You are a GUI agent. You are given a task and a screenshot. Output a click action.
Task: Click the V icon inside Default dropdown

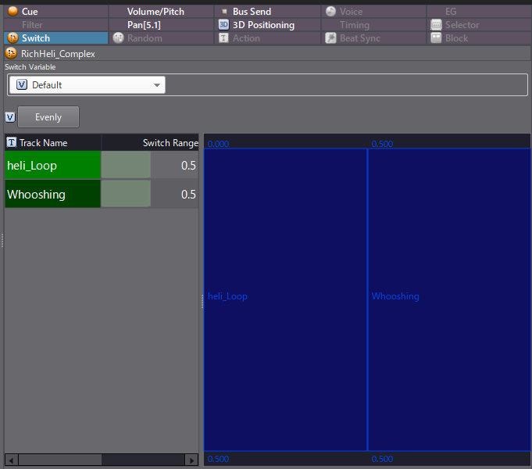tap(21, 84)
